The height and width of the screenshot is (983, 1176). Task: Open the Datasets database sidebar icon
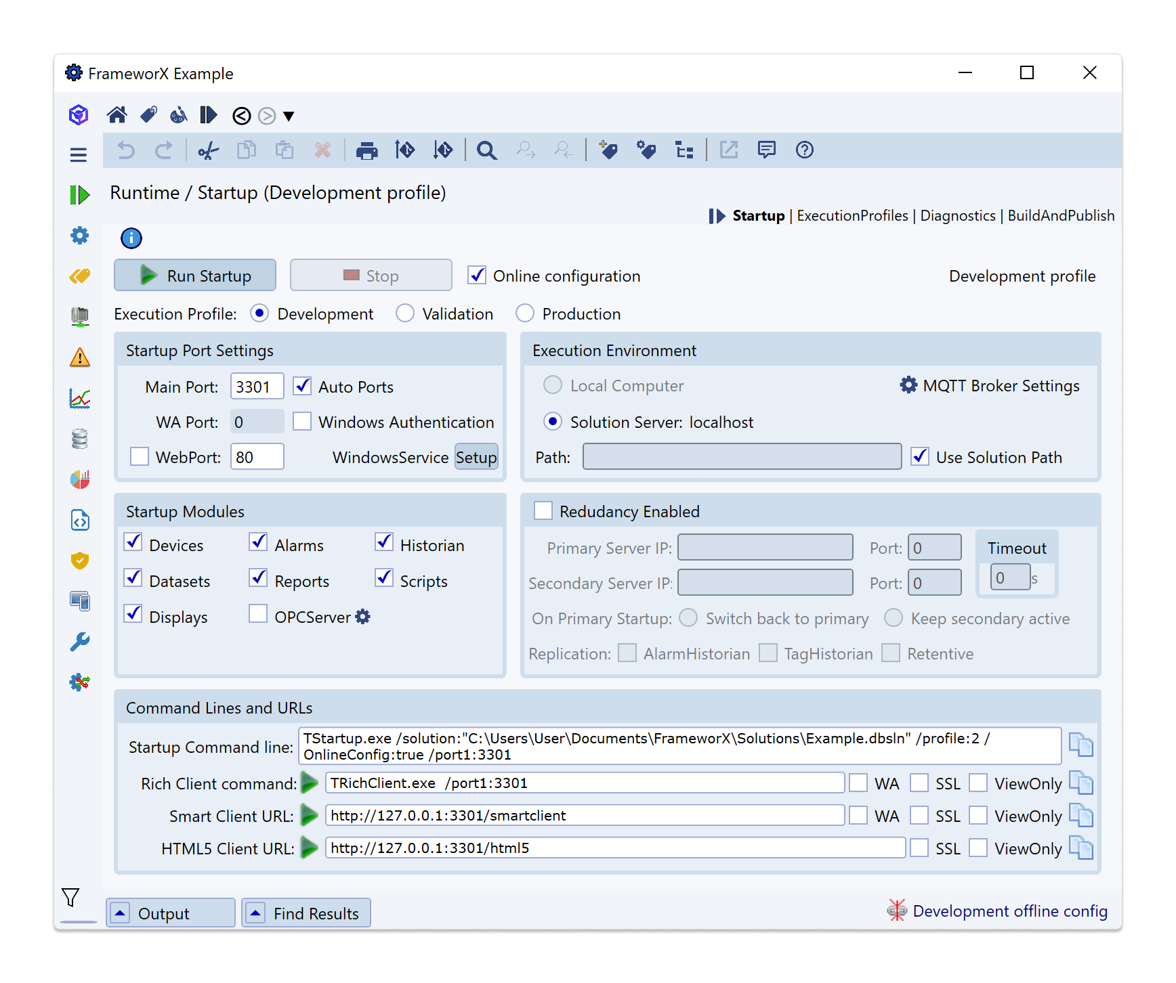pyautogui.click(x=79, y=439)
